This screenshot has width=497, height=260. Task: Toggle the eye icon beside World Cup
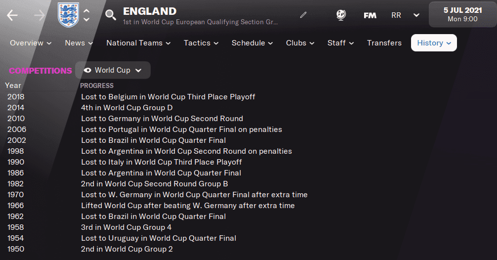[87, 70]
